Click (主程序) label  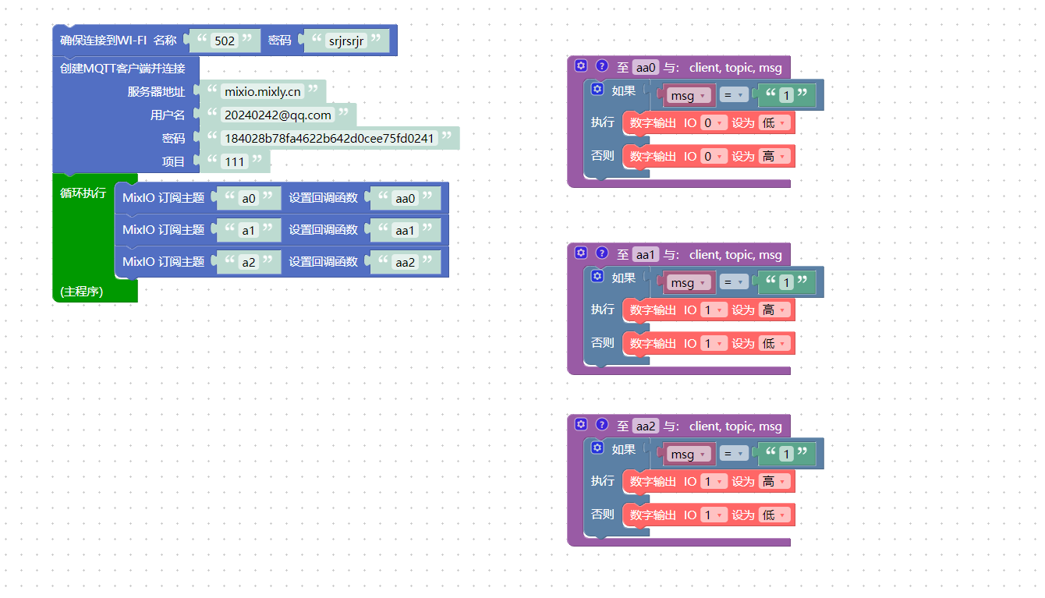point(82,292)
